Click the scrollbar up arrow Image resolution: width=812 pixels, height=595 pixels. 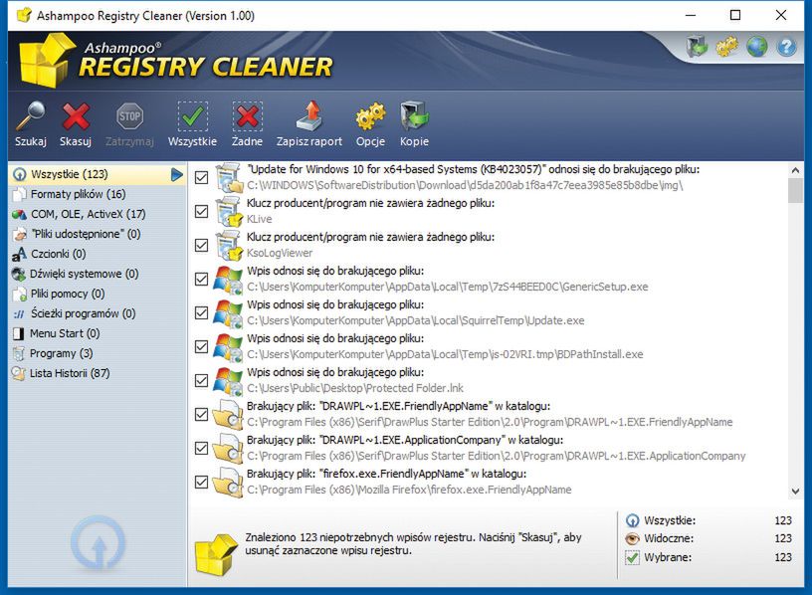coord(795,170)
